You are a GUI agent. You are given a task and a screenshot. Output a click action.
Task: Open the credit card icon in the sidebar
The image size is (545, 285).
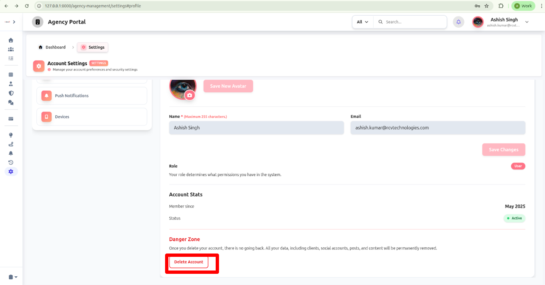pos(11,118)
